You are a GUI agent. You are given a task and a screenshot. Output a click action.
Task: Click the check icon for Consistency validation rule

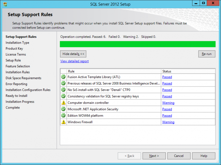point(63,96)
